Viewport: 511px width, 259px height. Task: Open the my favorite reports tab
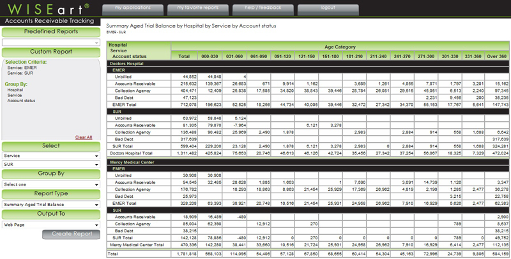(198, 10)
